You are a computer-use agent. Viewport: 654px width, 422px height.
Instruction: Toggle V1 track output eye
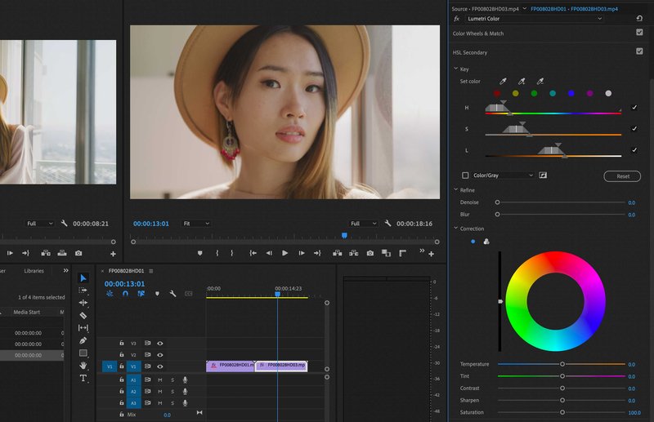pyautogui.click(x=159, y=366)
